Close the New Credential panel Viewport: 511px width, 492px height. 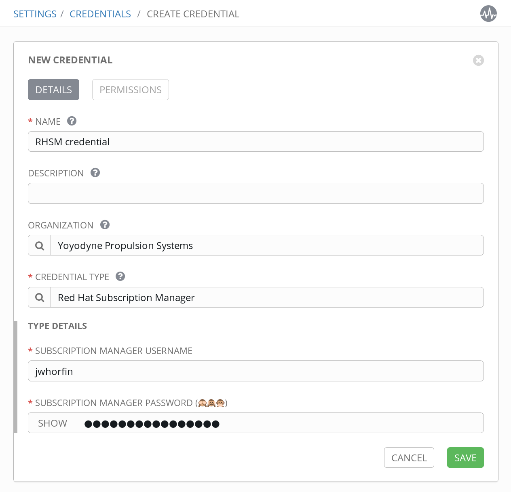(x=478, y=60)
